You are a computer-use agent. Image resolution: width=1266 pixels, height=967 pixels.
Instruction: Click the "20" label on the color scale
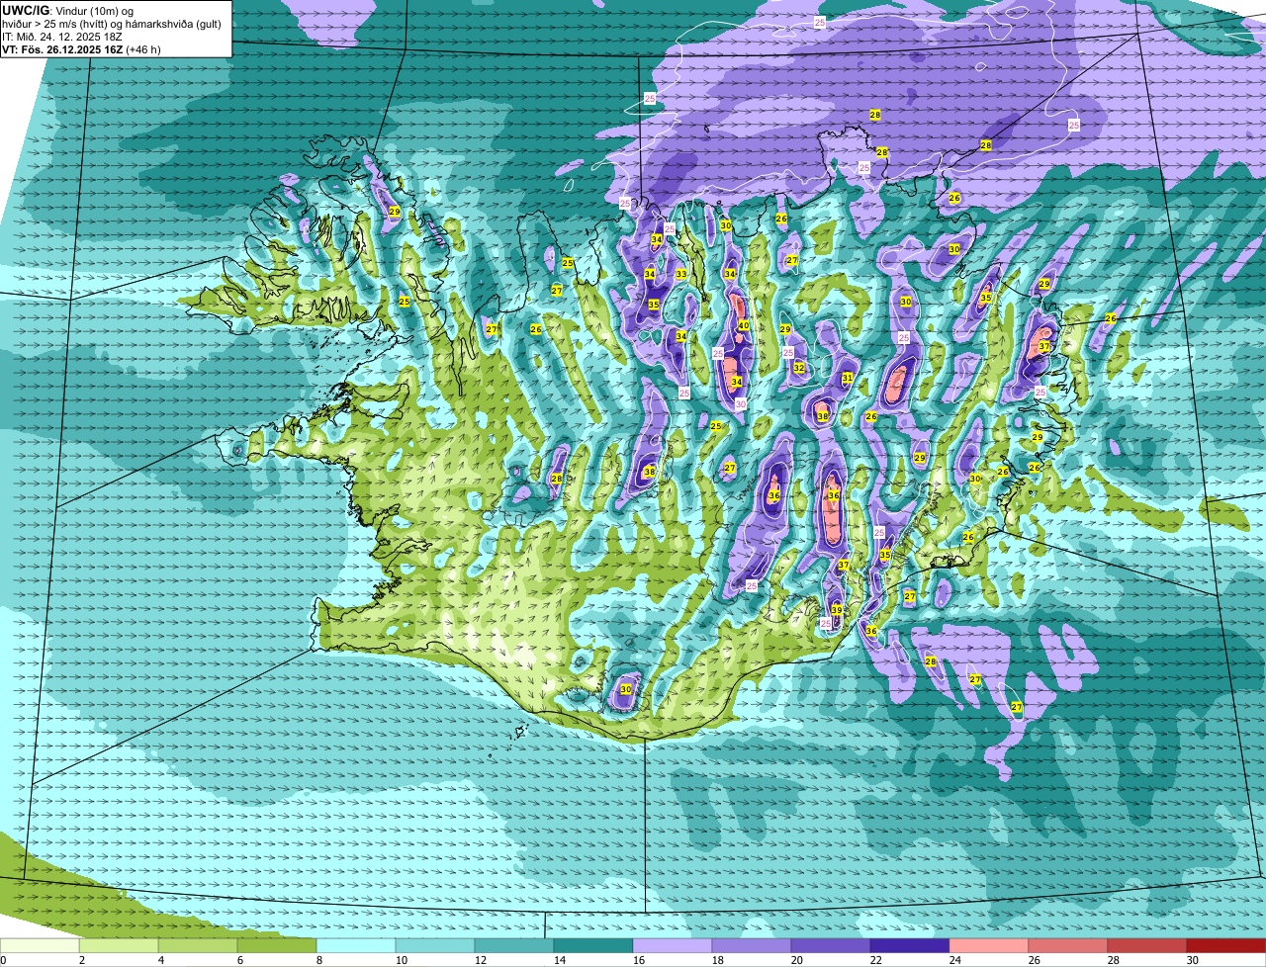(797, 960)
